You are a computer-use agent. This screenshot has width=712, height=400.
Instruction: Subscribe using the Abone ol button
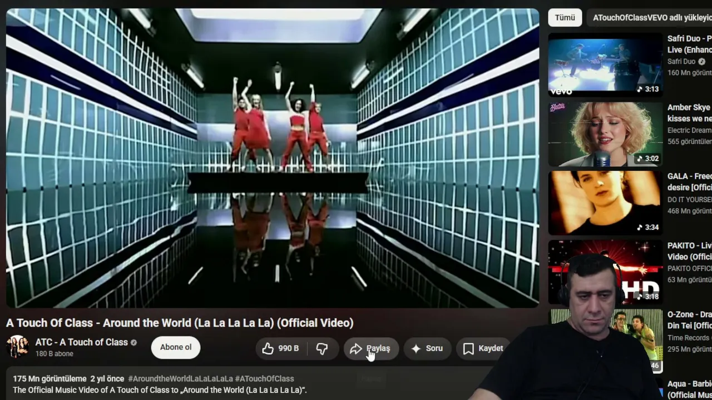(176, 347)
